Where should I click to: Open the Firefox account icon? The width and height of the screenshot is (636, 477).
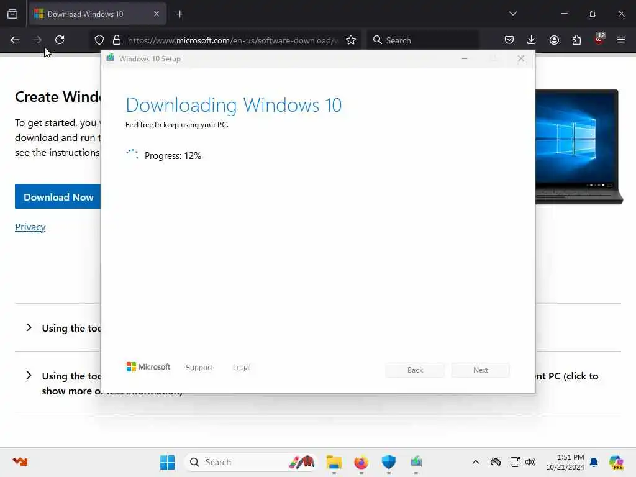tap(554, 40)
